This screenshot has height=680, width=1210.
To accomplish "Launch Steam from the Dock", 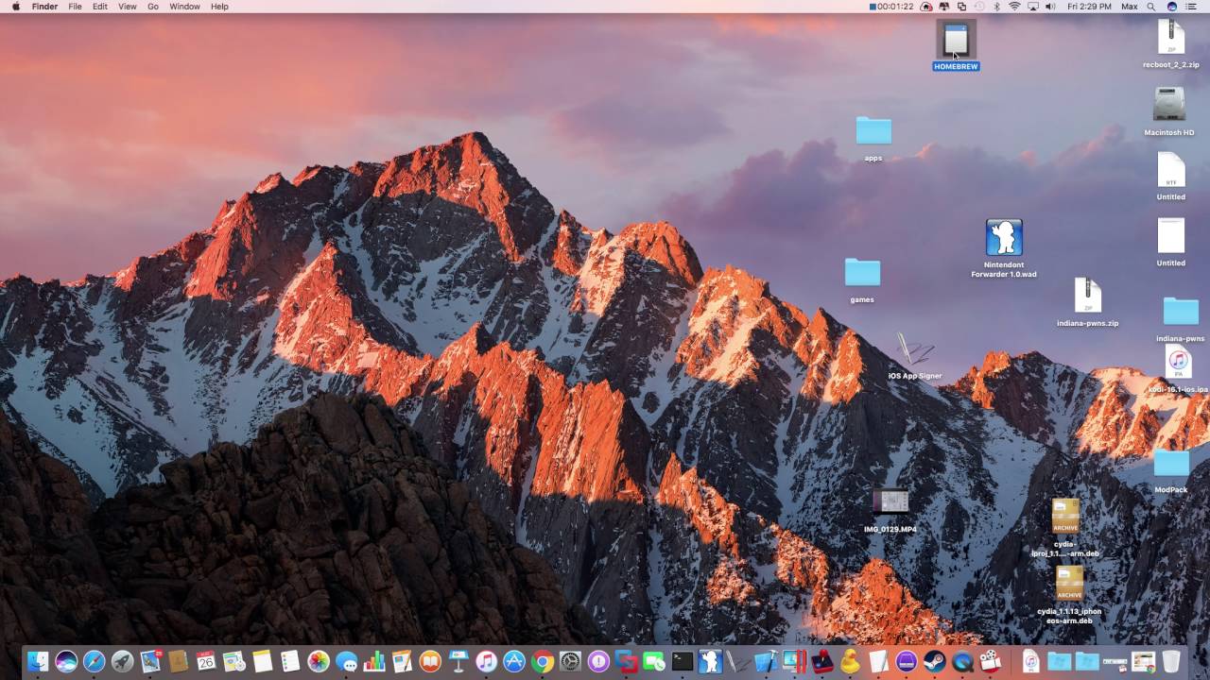I will (934, 661).
